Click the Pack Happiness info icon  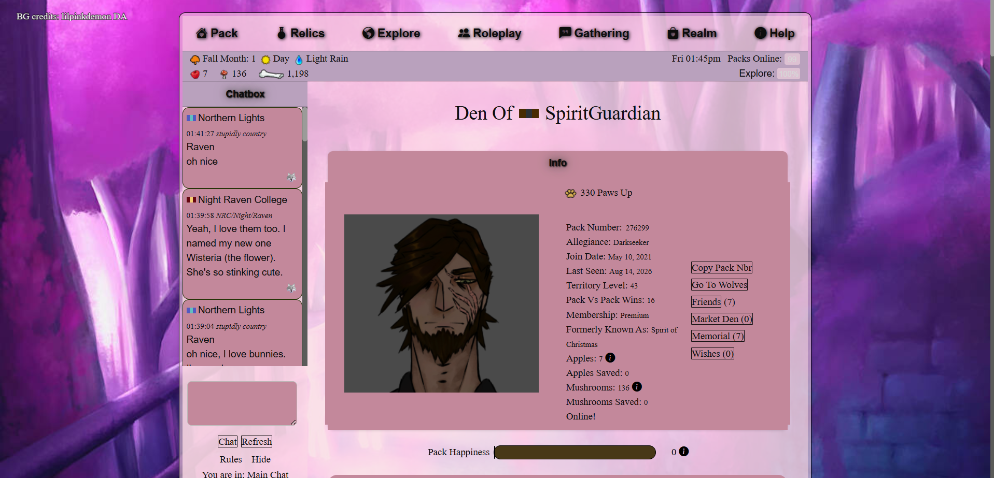(x=684, y=451)
